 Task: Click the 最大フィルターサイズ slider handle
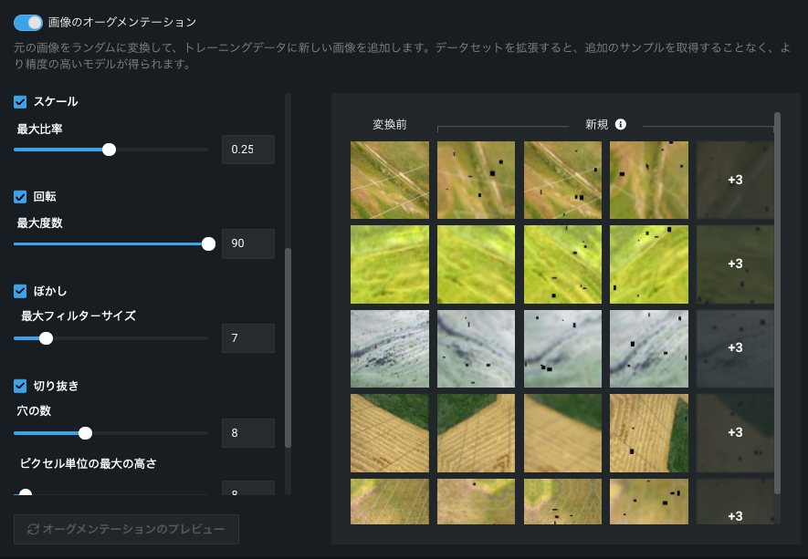[46, 338]
